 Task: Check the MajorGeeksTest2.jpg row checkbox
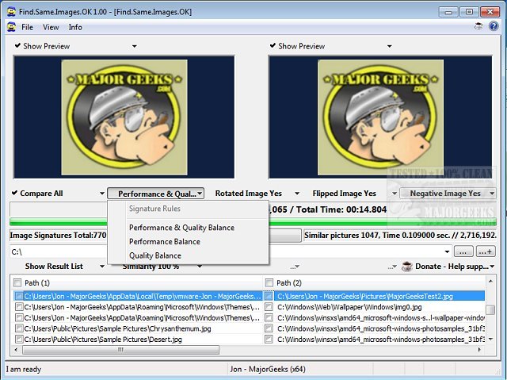(269, 296)
